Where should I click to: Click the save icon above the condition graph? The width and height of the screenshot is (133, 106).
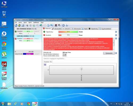pyautogui.click(x=45, y=65)
